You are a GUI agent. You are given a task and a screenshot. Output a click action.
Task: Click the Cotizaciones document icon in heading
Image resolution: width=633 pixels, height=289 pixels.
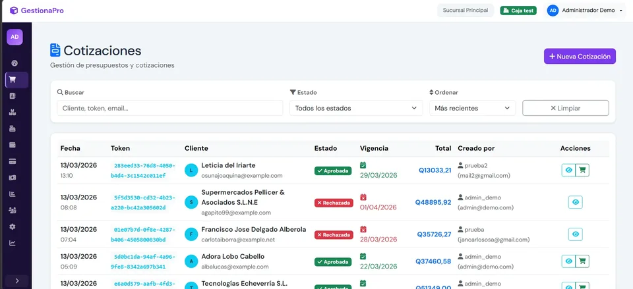[x=55, y=51]
